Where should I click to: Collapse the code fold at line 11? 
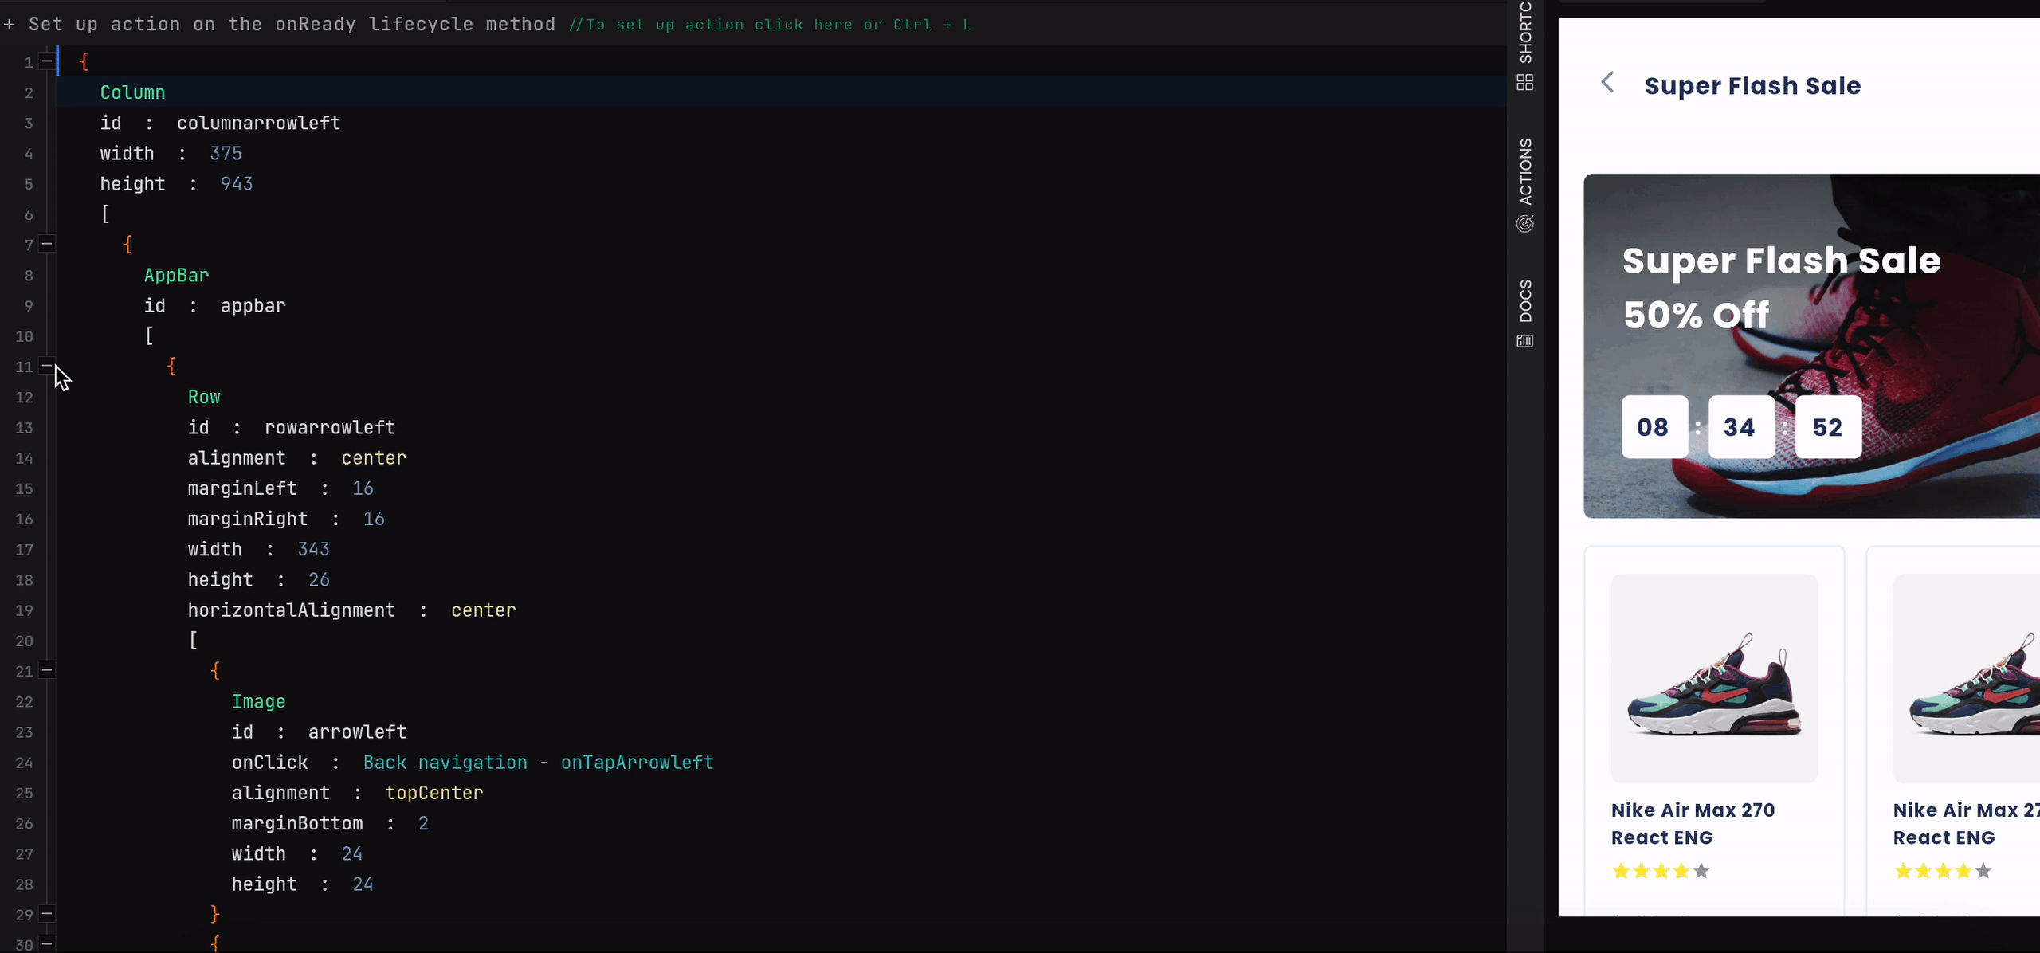(x=47, y=366)
